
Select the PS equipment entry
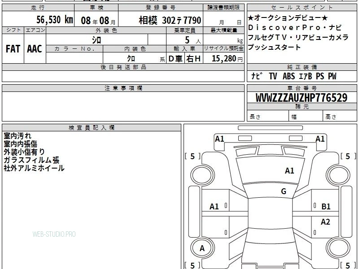[320, 76]
